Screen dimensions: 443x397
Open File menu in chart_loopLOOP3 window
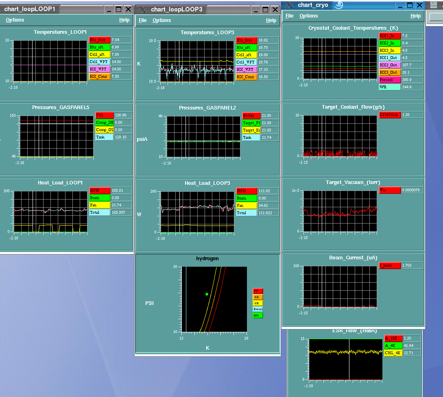(142, 20)
